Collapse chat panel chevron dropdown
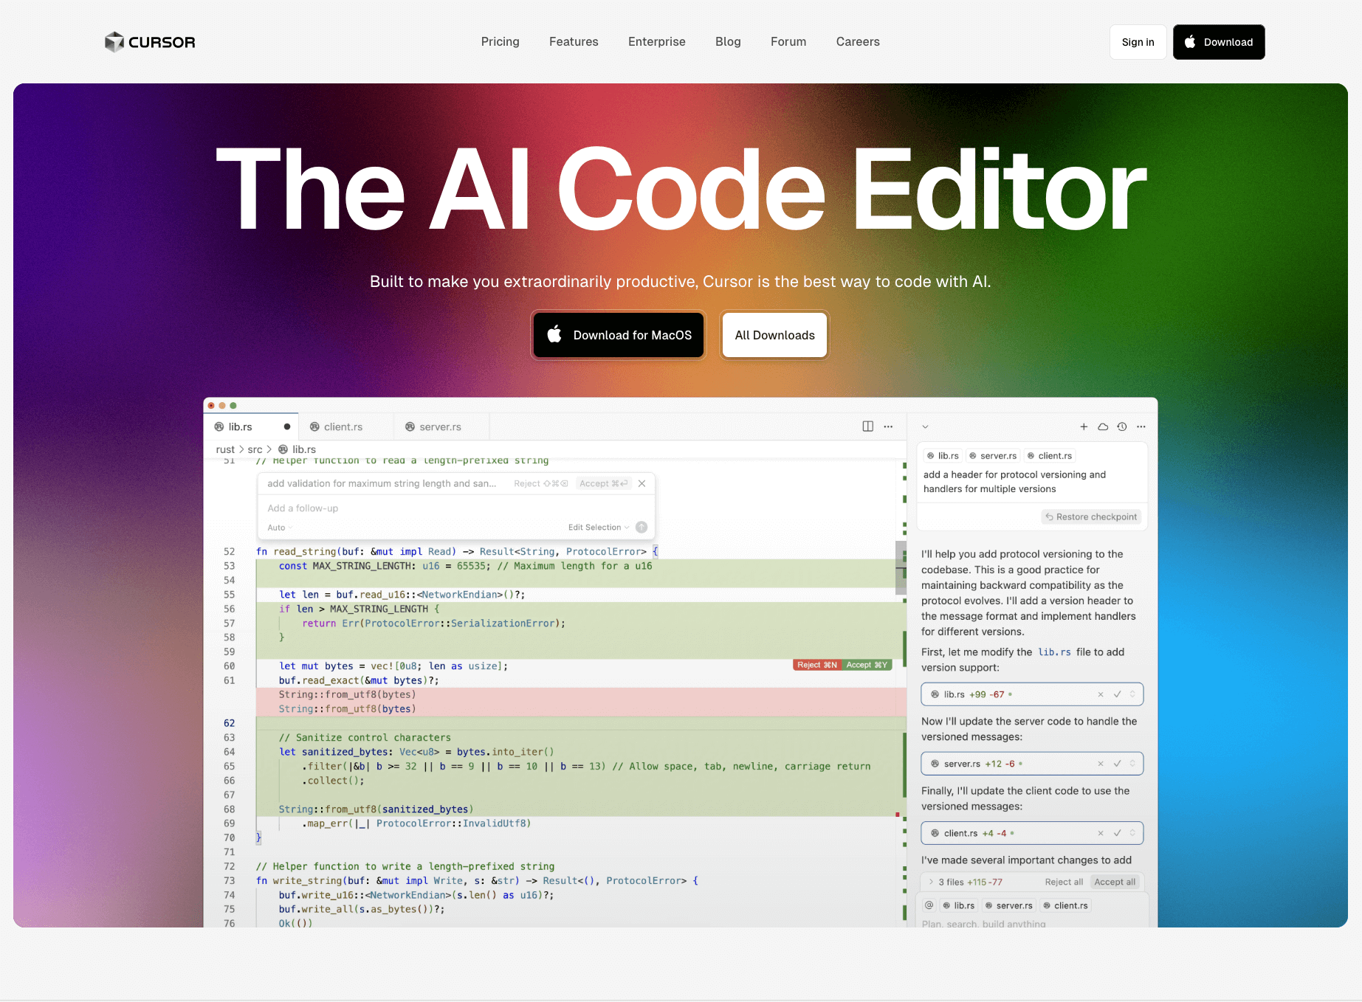 point(925,426)
